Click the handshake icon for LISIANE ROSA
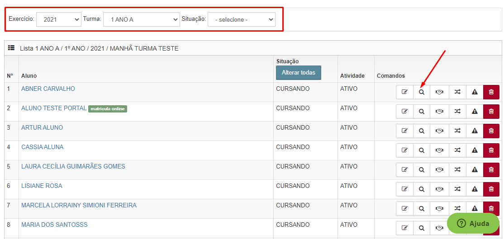Viewport: 504px width, 239px height. point(439,189)
